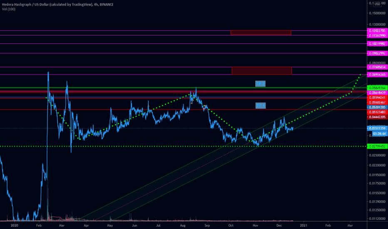Click the blue 0.05201203 price label
Screen dimensions: 388x229
377,107
